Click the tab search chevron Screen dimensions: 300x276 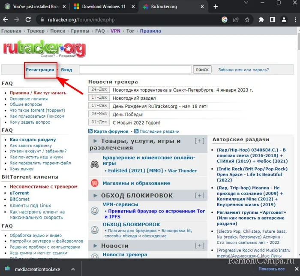[x=246, y=3]
